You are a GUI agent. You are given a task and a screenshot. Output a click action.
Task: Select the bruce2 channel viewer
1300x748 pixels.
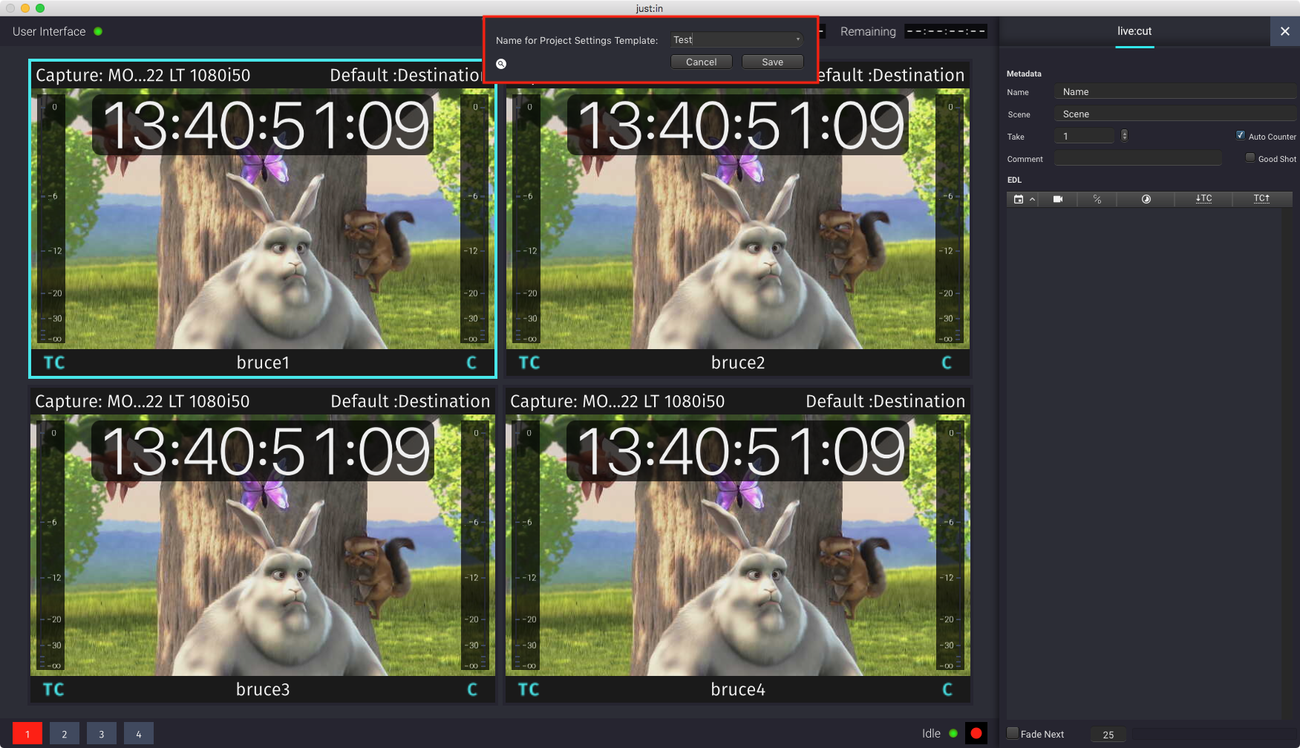tap(738, 219)
